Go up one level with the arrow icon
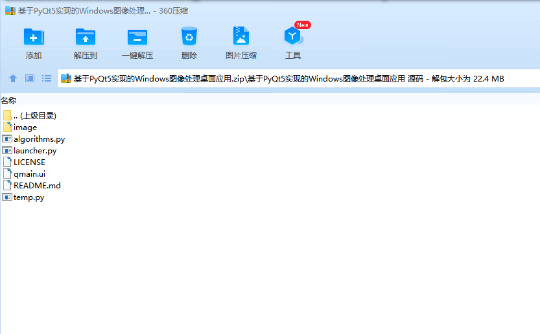Screen dimensions: 540x334 (13, 78)
